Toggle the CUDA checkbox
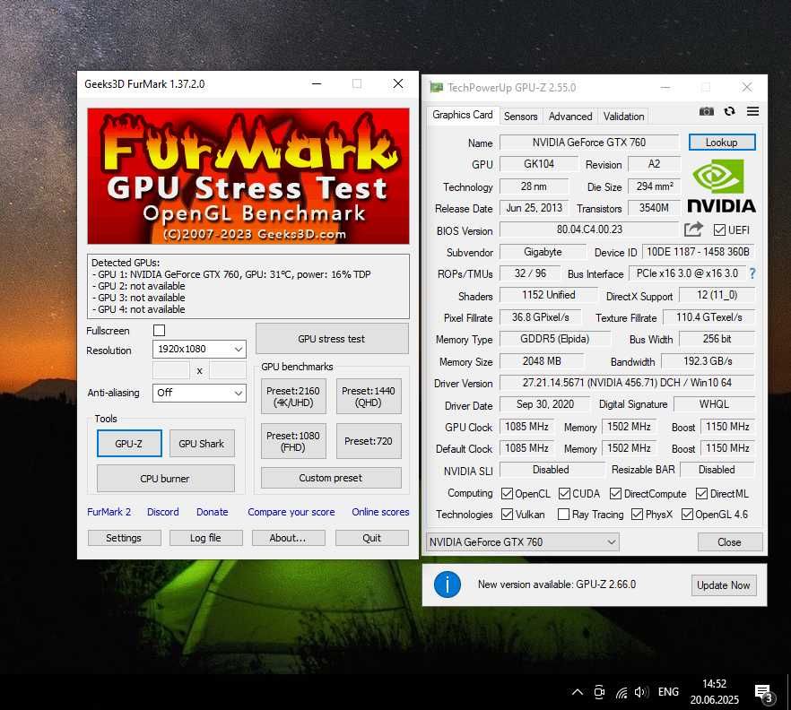Screen dimensions: 791x710 pyautogui.click(x=564, y=493)
